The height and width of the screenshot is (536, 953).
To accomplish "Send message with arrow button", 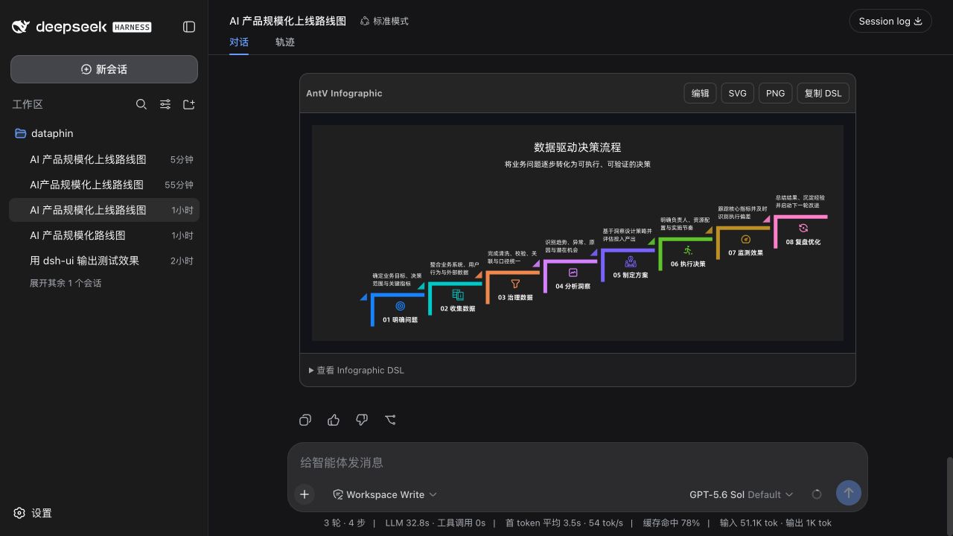I will tap(849, 493).
